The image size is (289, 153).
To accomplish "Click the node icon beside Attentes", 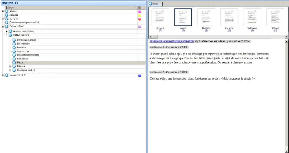I will 7,11.
